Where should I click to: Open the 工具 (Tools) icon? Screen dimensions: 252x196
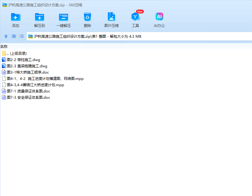point(135,16)
